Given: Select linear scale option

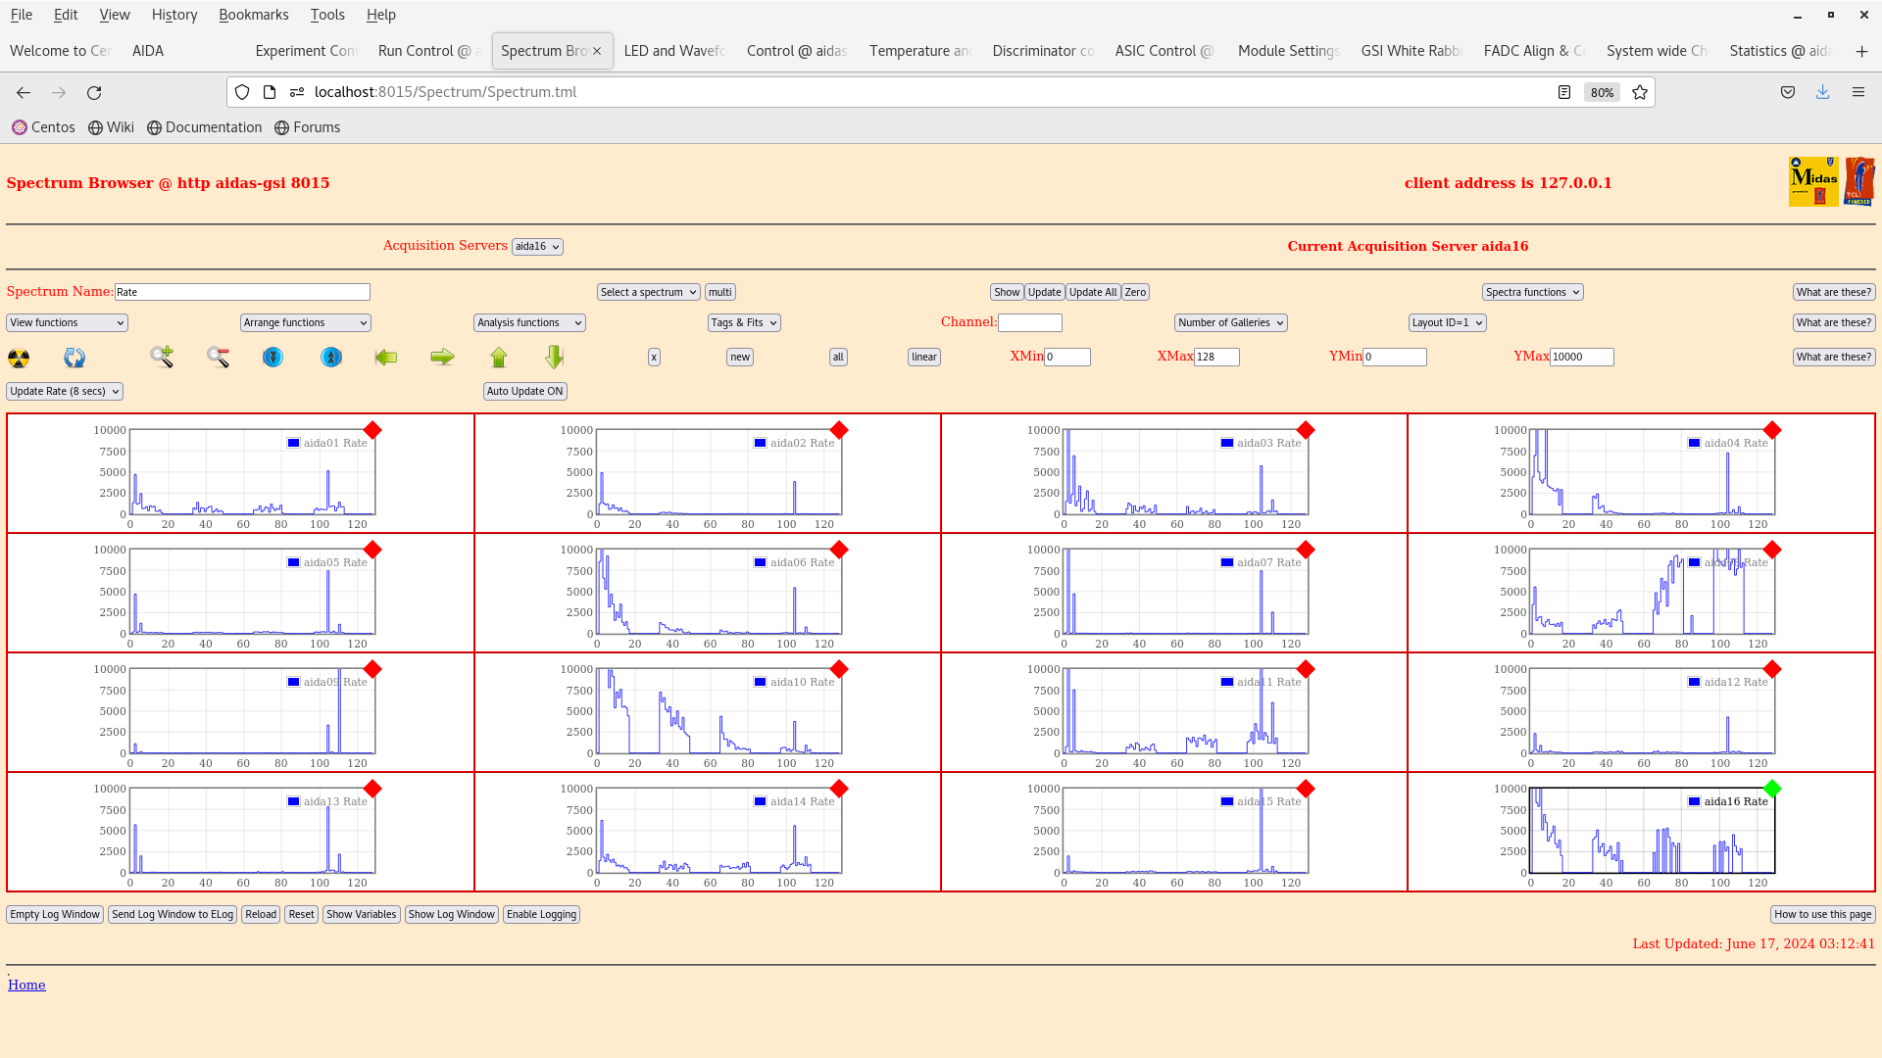Looking at the screenshot, I should click(x=923, y=356).
